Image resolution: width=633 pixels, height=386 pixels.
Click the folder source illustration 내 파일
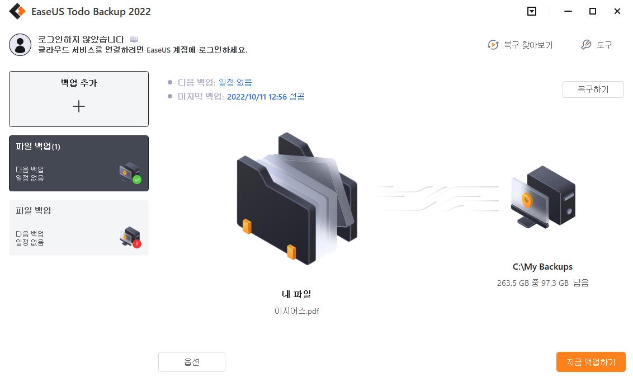(x=297, y=198)
